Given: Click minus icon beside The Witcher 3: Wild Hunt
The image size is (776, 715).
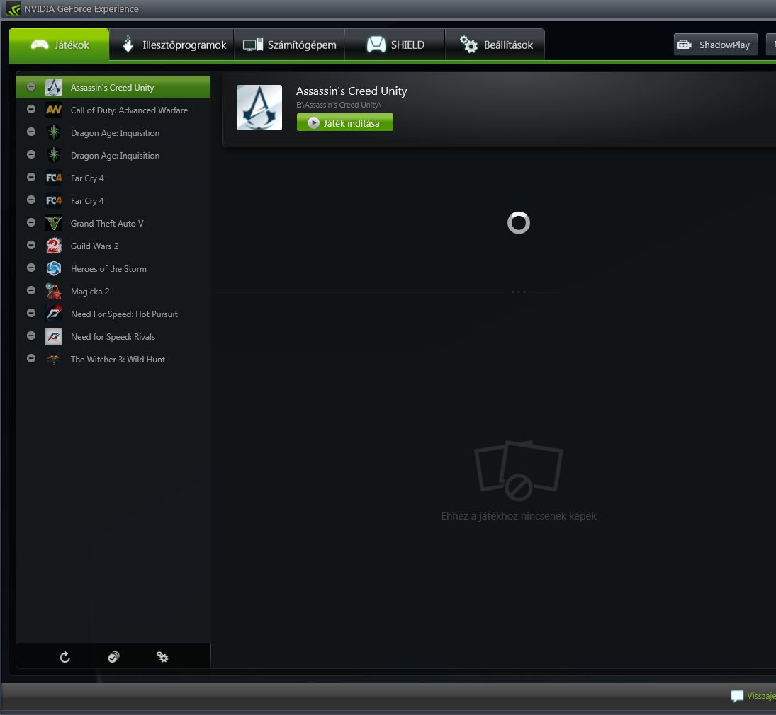Looking at the screenshot, I should 31,358.
